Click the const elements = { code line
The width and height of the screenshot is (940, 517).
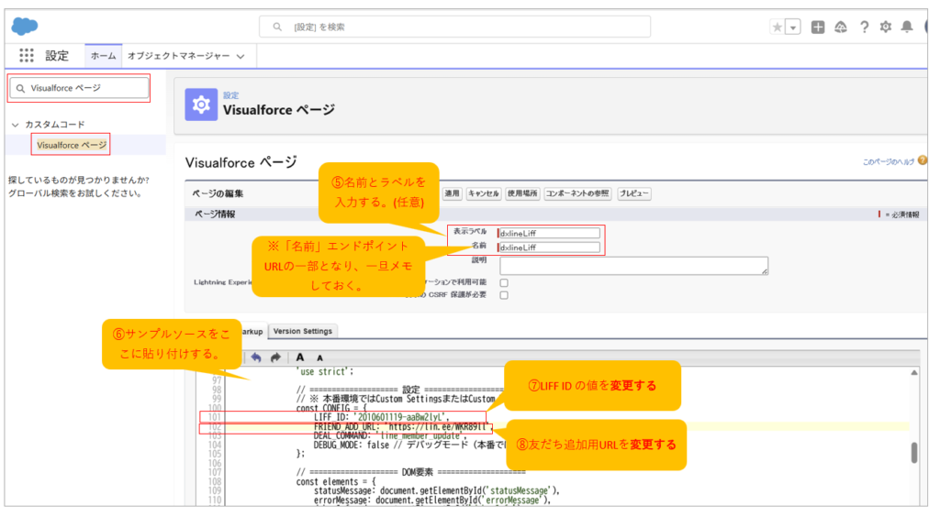336,481
